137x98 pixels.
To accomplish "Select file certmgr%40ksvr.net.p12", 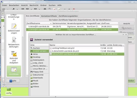I will tap(87, 48).
